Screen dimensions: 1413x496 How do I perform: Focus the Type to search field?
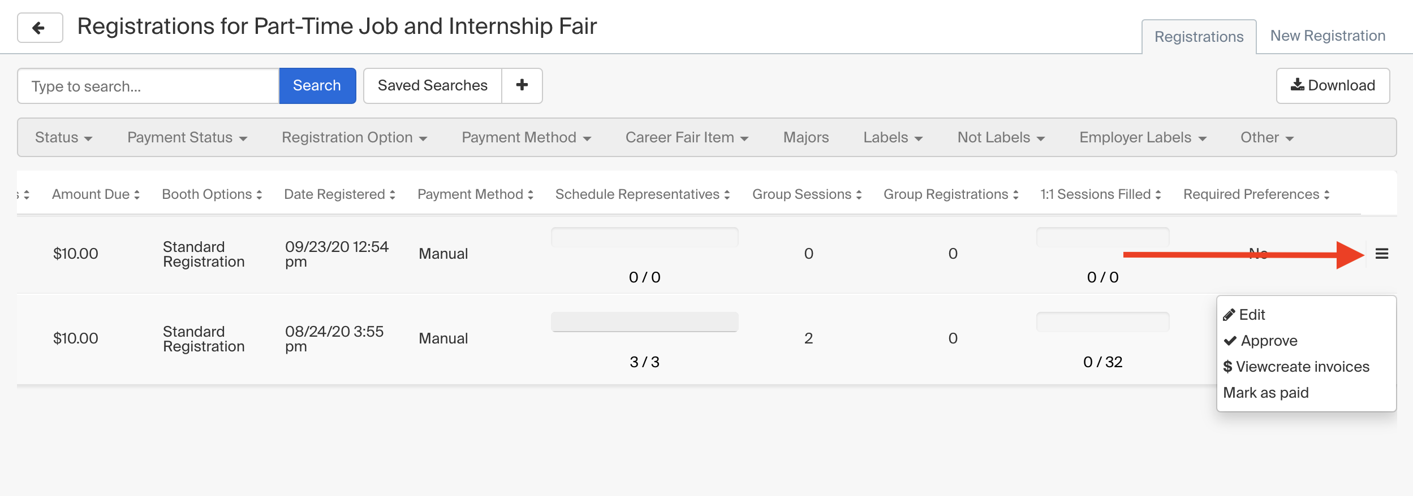148,86
